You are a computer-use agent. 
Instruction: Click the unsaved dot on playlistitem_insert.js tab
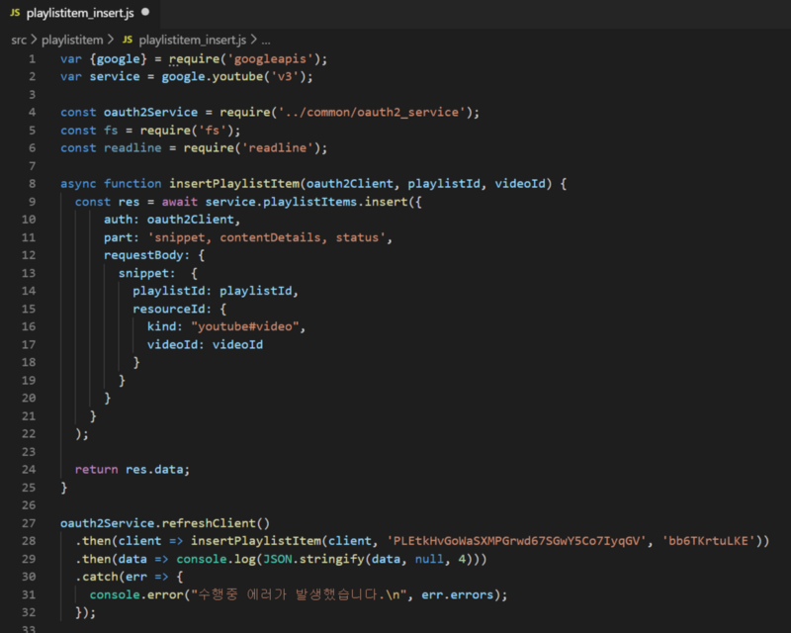(x=145, y=12)
